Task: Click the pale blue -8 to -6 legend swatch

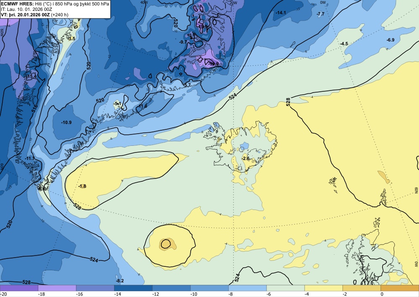Action: (248, 288)
